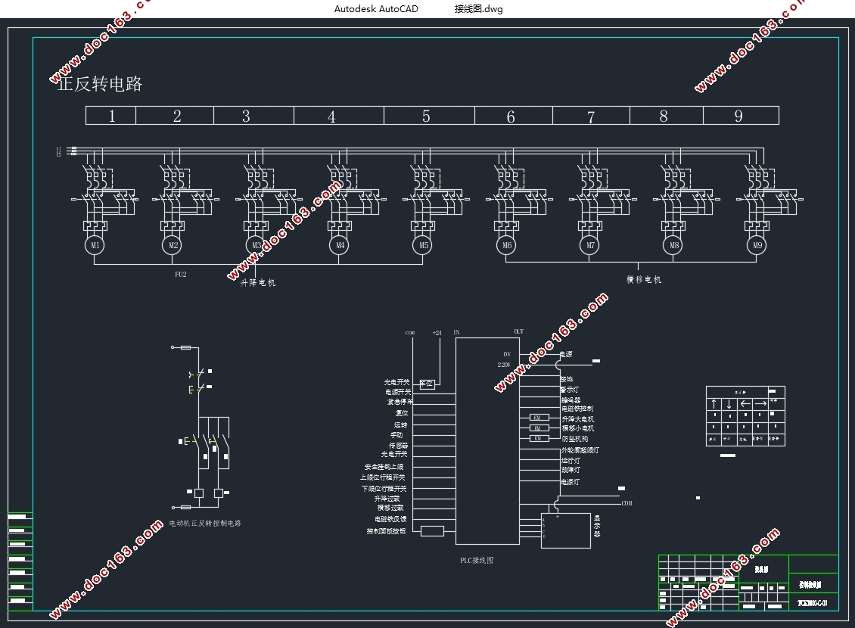This screenshot has width=855, height=628.
Task: Select column 9 in the numbered header strip
Action: coord(738,116)
